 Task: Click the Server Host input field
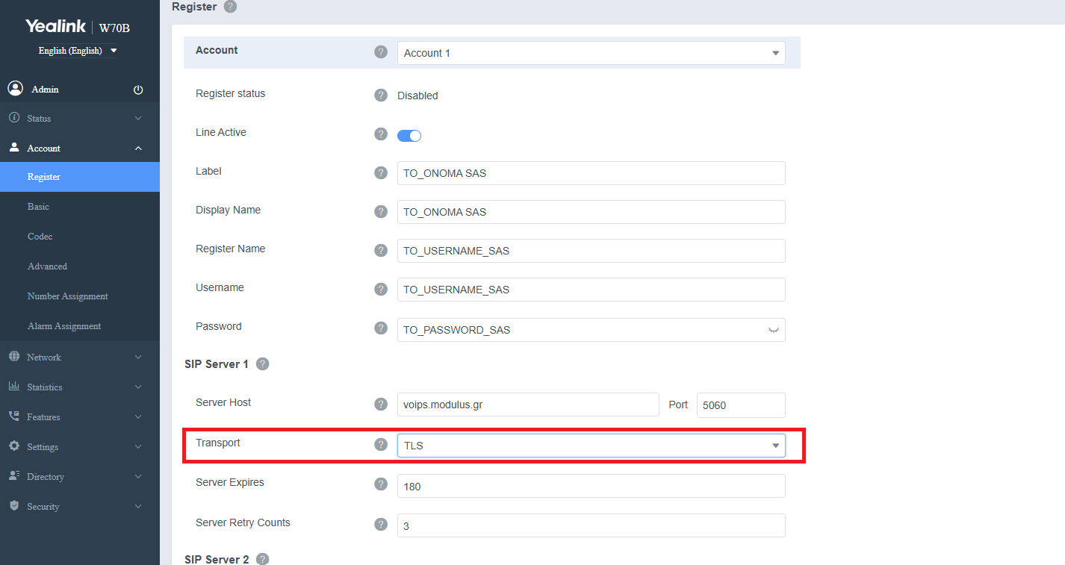527,405
